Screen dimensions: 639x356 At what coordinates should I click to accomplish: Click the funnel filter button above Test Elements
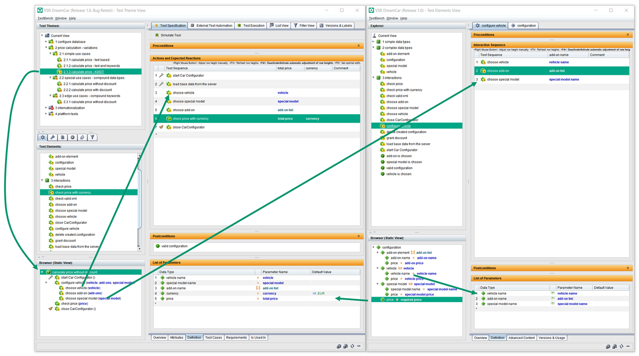click(x=92, y=137)
